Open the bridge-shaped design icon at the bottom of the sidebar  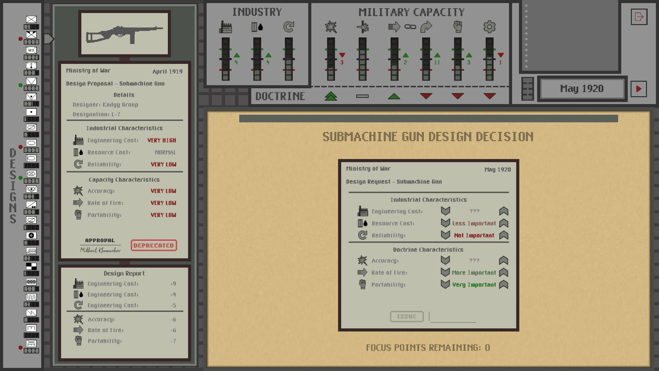point(31,344)
